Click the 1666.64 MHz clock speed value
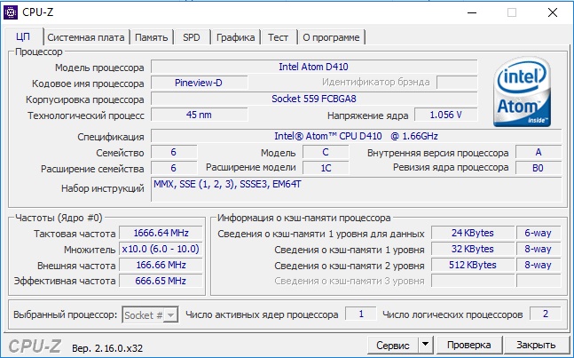This screenshot has height=358, width=574. 161,233
